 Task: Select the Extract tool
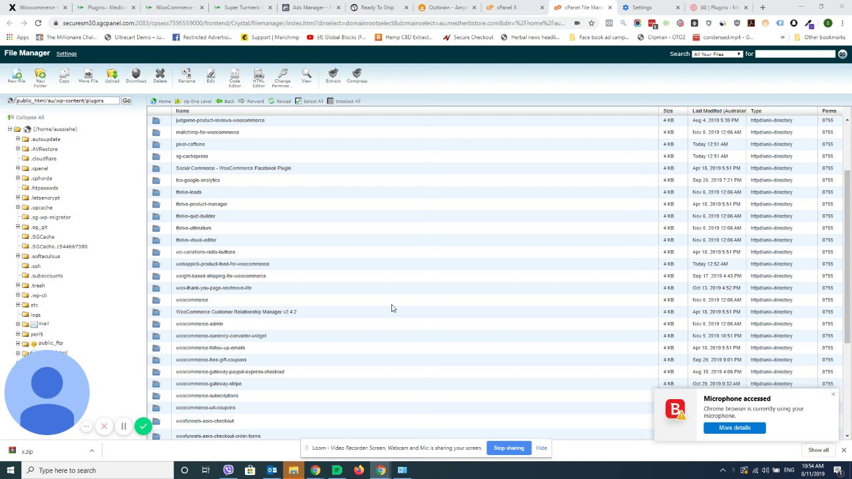(x=333, y=76)
